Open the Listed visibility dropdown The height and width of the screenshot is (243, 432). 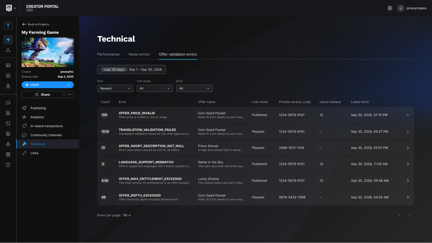click(x=48, y=85)
